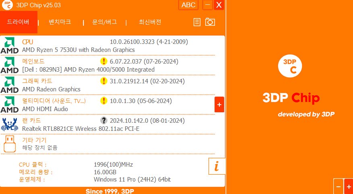353x194 pixels.
Task: Click version '10.0.26100.3323 (4-21-2009)'
Action: (149, 42)
